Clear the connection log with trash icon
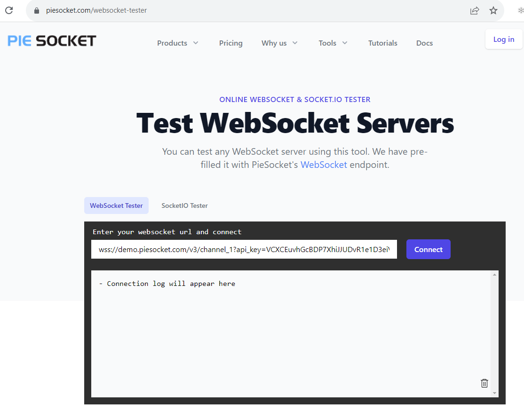524x411 pixels. point(484,383)
